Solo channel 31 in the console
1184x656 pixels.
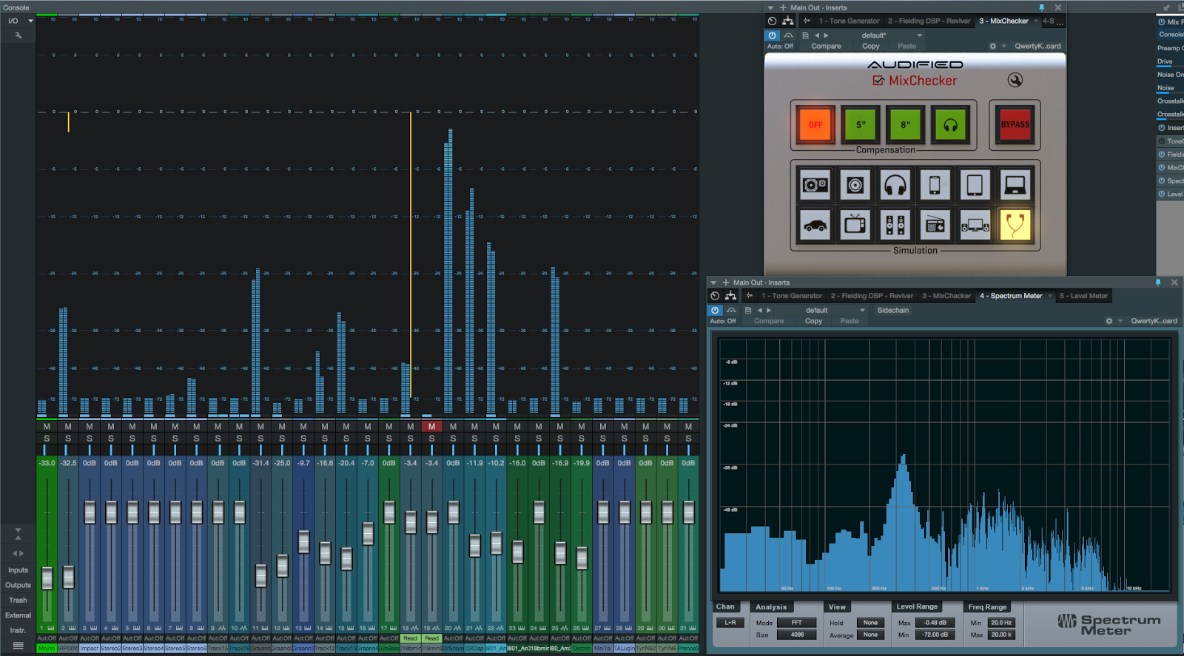point(688,439)
